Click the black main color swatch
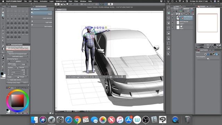 click(x=2, y=74)
